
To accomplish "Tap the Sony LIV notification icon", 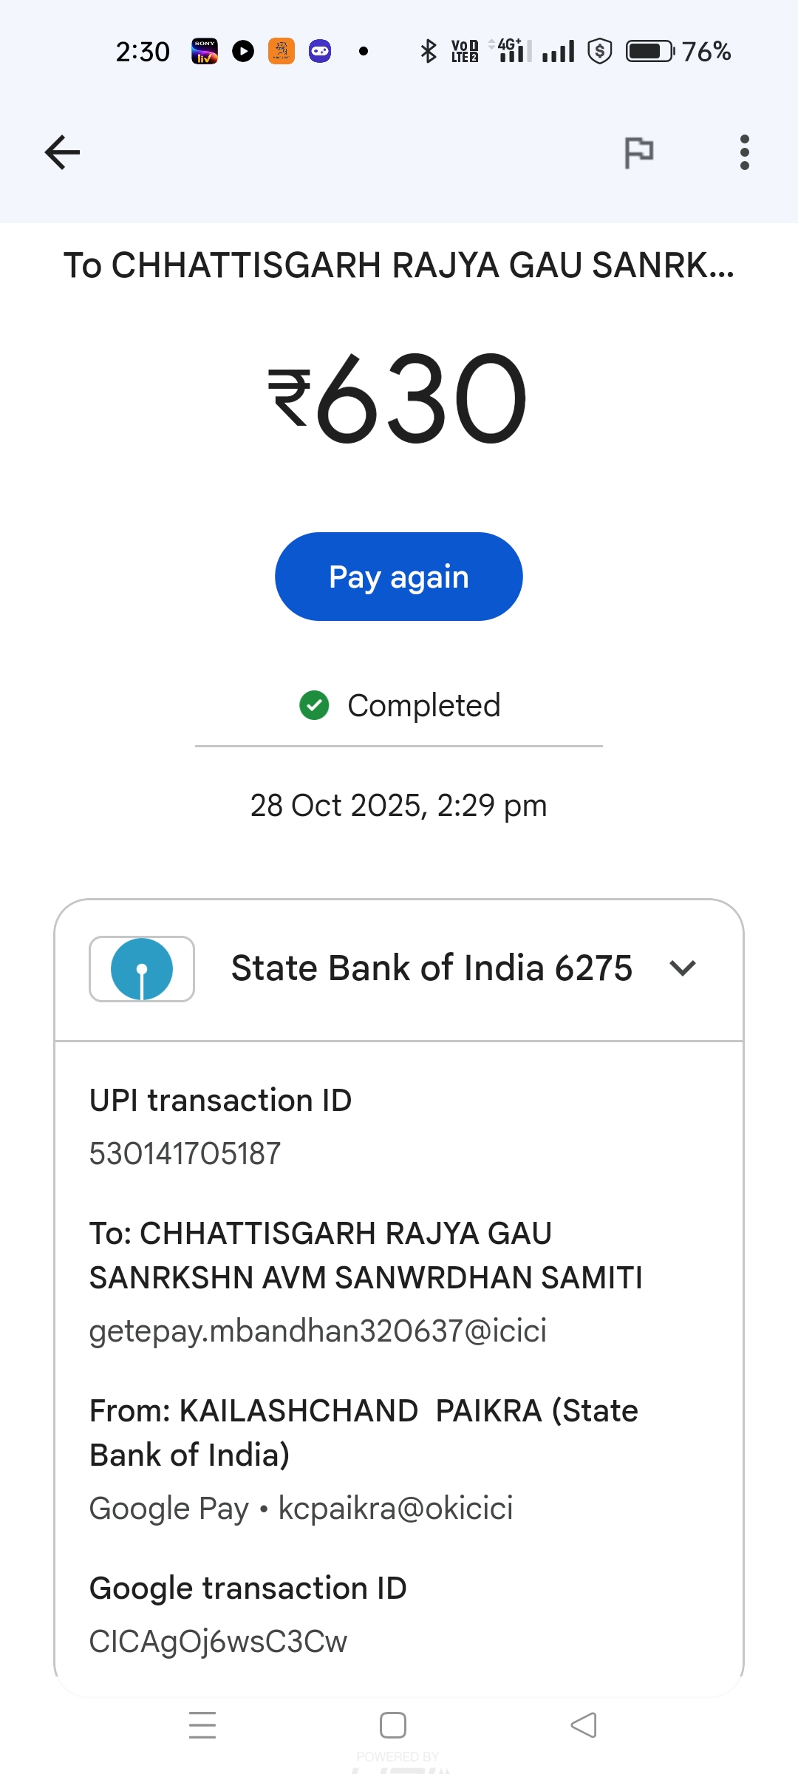I will 205,51.
